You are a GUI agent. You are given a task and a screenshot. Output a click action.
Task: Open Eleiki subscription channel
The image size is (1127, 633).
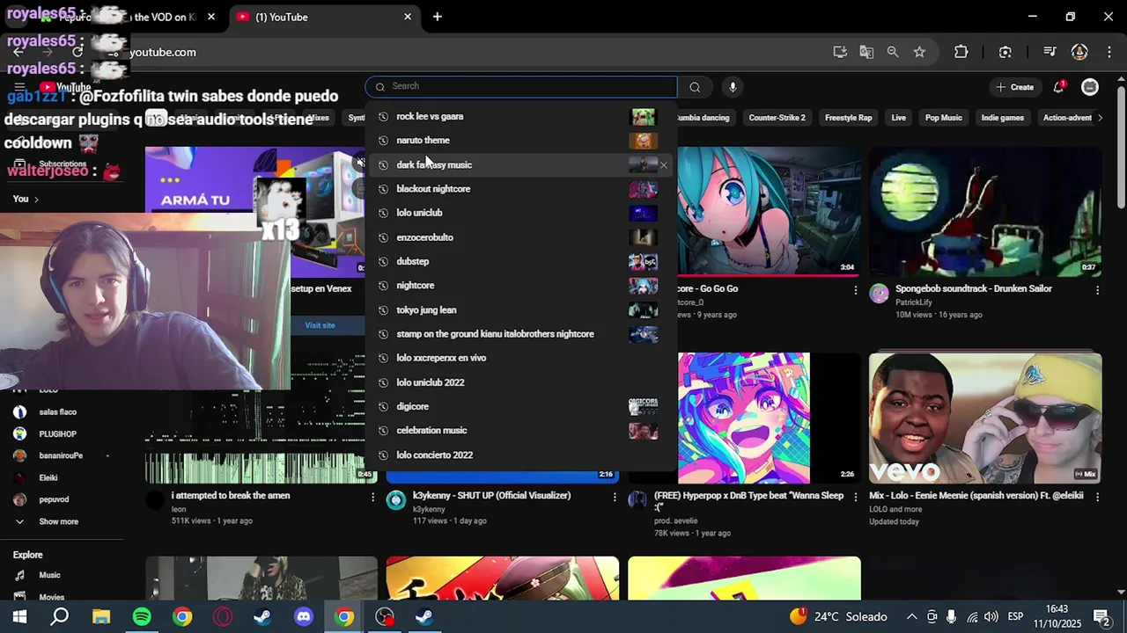48,478
